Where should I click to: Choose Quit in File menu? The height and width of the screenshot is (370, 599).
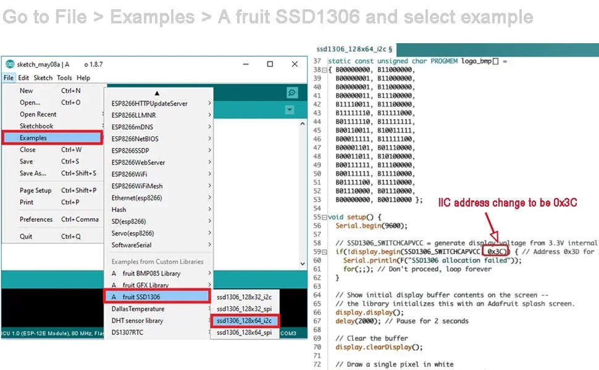click(52, 237)
